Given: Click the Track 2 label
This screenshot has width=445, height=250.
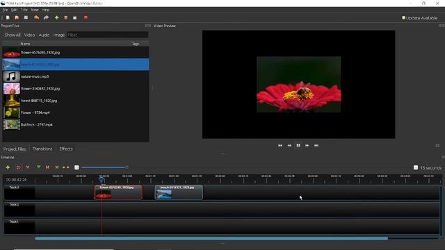Looking at the screenshot, I should [14, 204].
